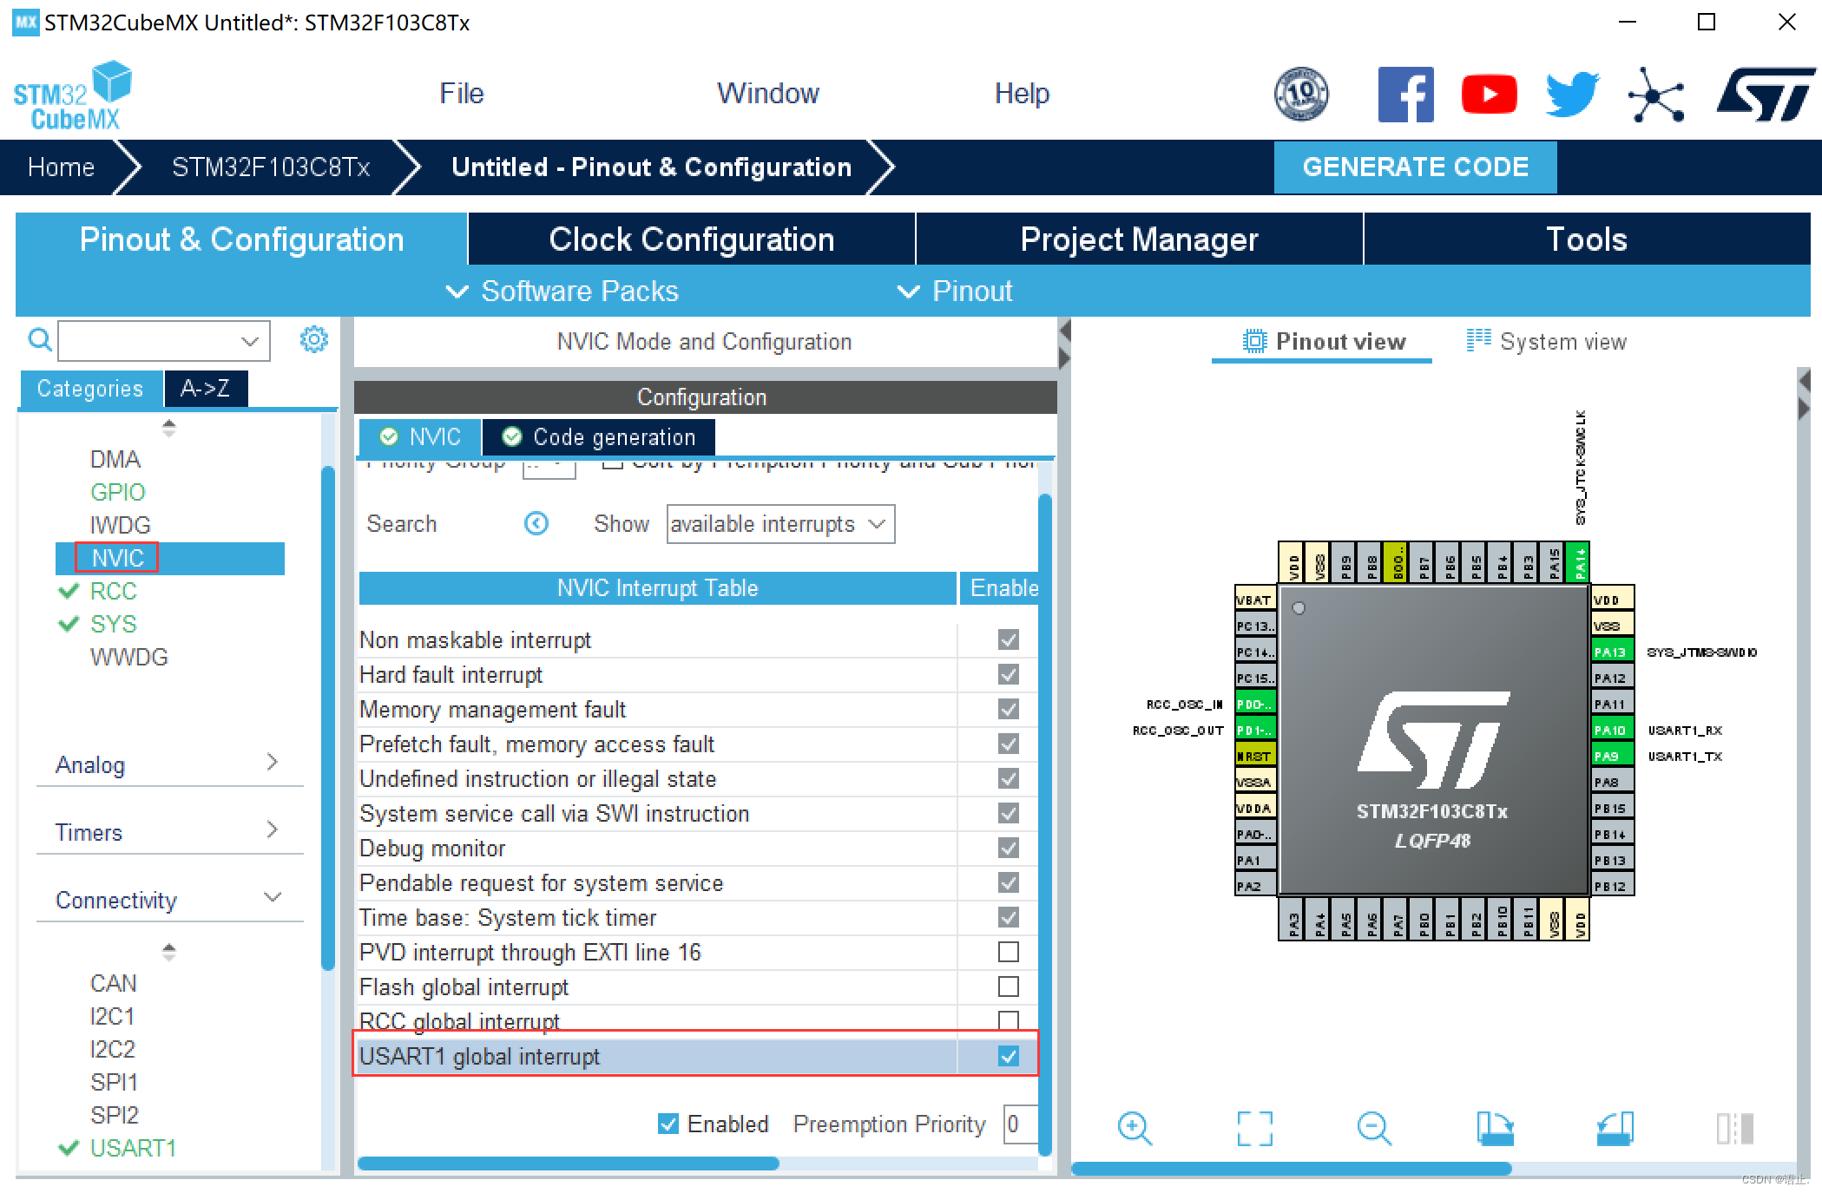Click the GENERATE CODE button
This screenshot has height=1193, width=1822.
[x=1415, y=167]
